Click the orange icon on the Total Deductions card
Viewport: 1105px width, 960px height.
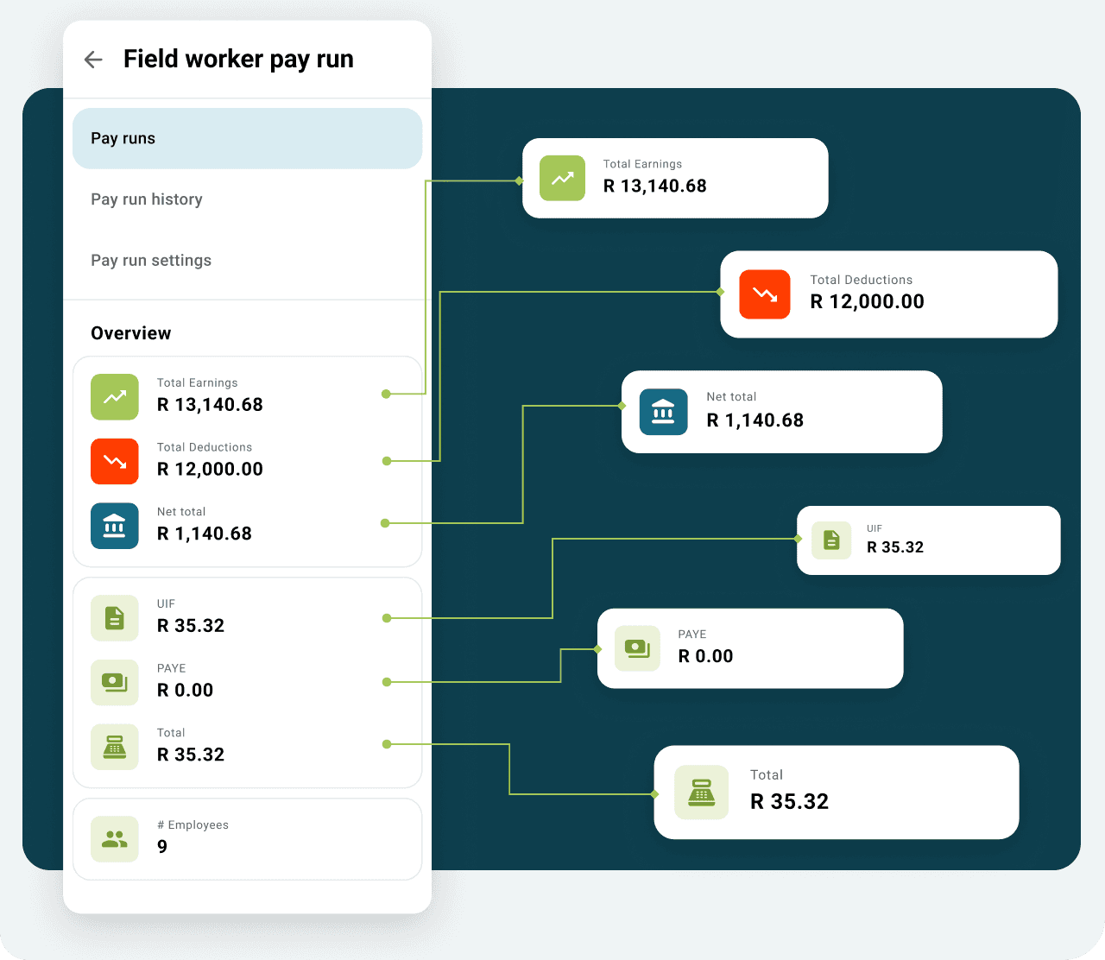[764, 294]
